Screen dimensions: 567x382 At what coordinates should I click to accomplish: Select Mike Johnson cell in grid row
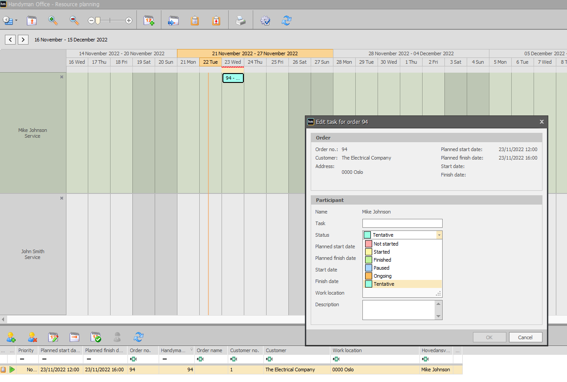(436, 370)
